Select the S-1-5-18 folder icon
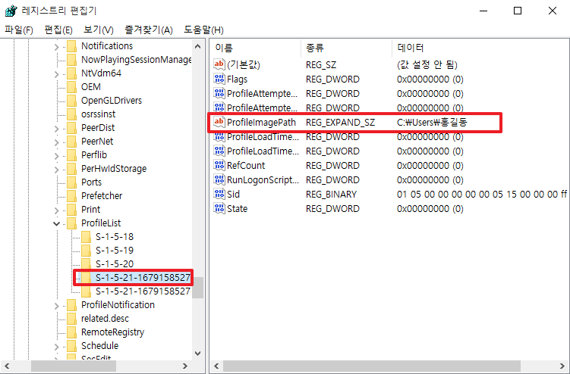570x374 pixels. pyautogui.click(x=87, y=237)
